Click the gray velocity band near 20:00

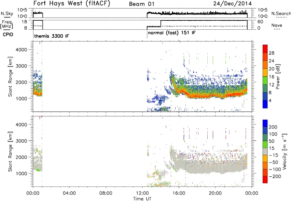click(x=215, y=168)
